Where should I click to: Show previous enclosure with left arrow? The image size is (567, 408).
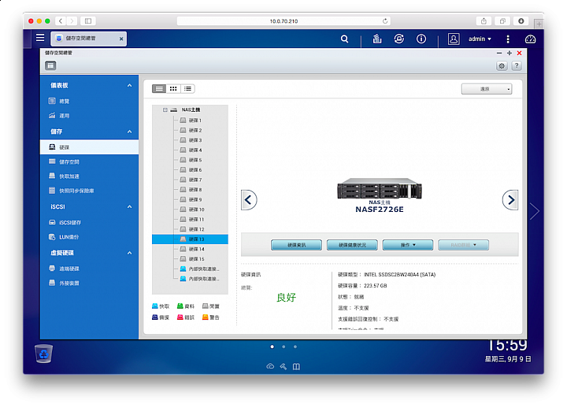pos(249,199)
